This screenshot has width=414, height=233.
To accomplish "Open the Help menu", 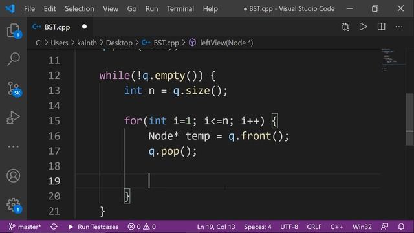I will coord(210,8).
